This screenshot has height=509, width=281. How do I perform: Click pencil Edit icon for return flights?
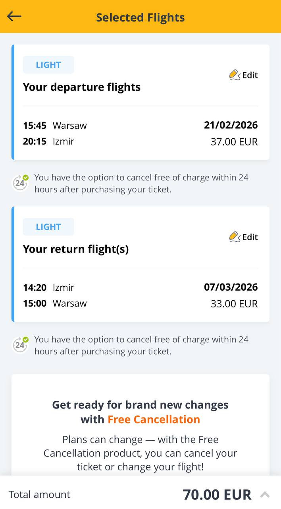(235, 237)
